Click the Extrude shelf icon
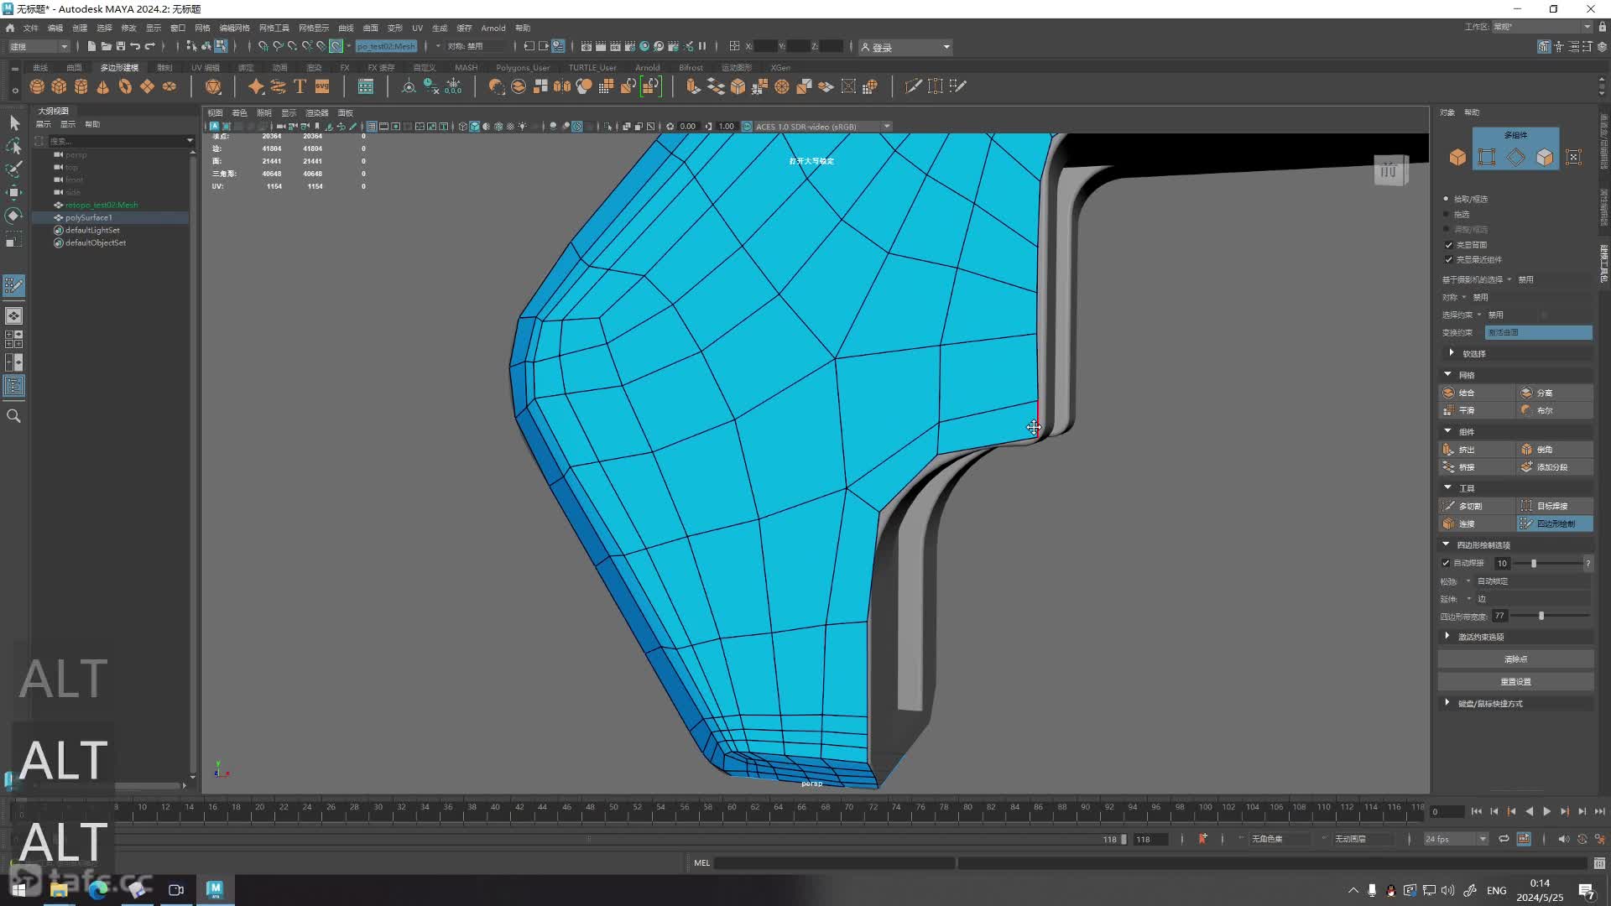 tap(693, 86)
